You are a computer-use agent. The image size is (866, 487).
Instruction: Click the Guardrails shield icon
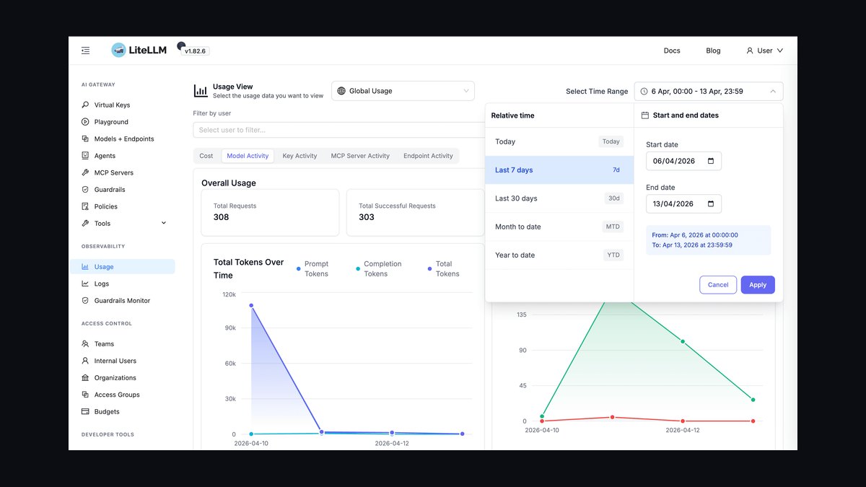click(85, 190)
